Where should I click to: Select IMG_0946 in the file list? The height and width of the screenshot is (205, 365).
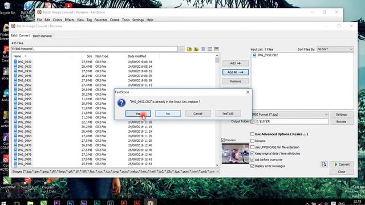tap(25, 76)
